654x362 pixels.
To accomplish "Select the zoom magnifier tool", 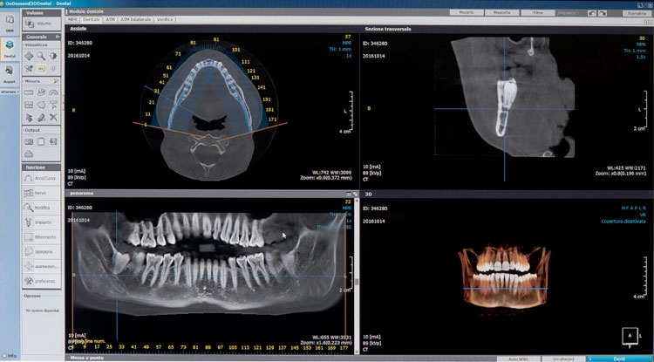I will [41, 55].
